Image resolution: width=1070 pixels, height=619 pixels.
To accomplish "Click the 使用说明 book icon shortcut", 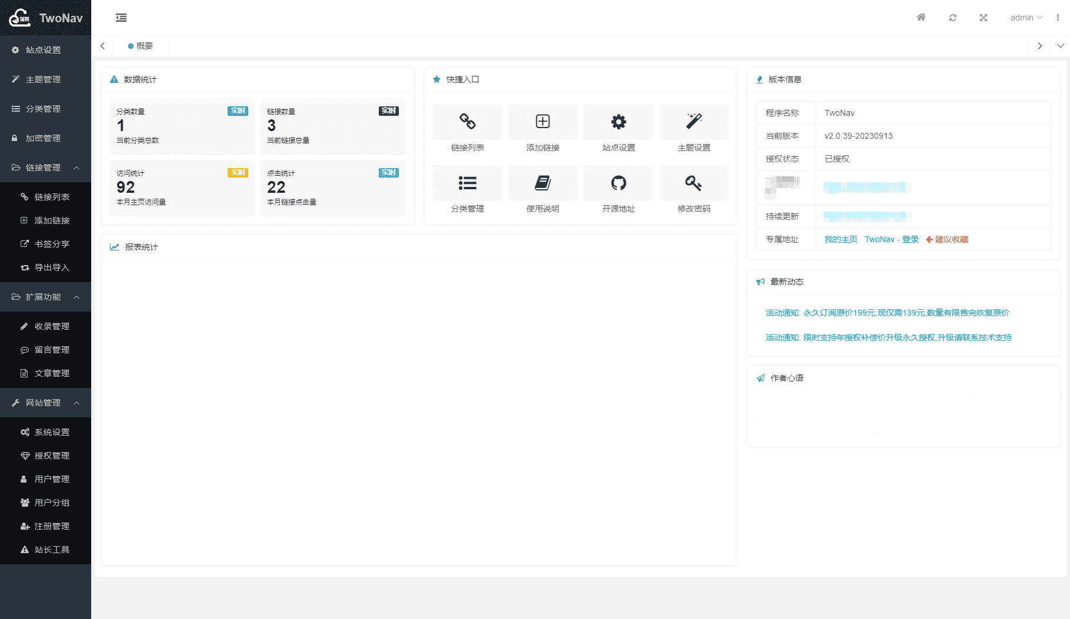I will click(543, 183).
